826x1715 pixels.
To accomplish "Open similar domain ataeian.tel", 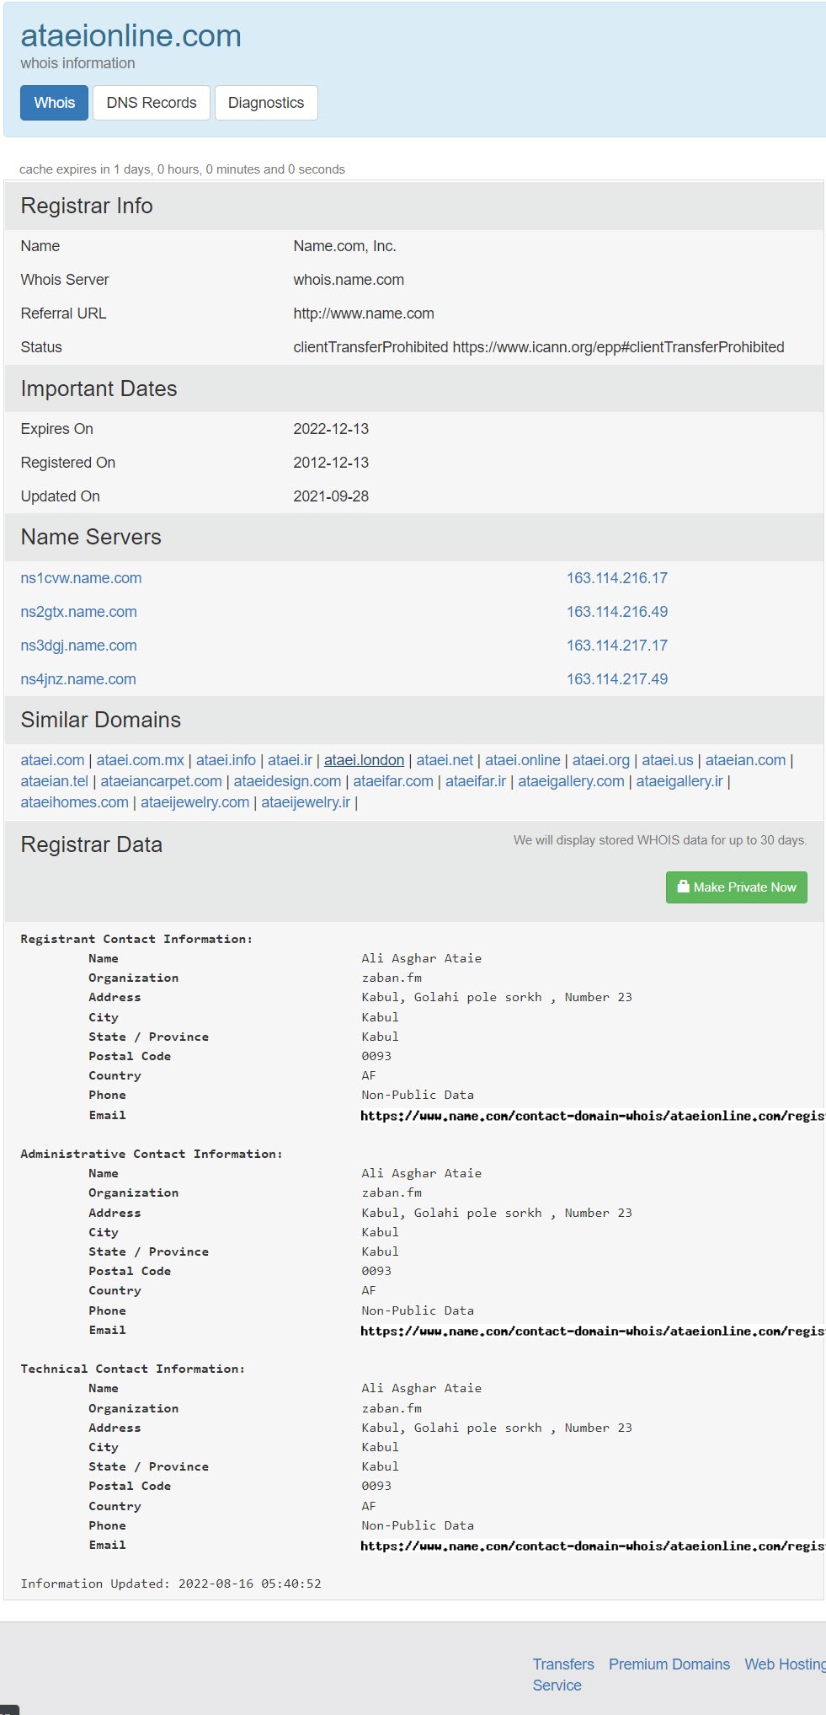I will [x=54, y=781].
